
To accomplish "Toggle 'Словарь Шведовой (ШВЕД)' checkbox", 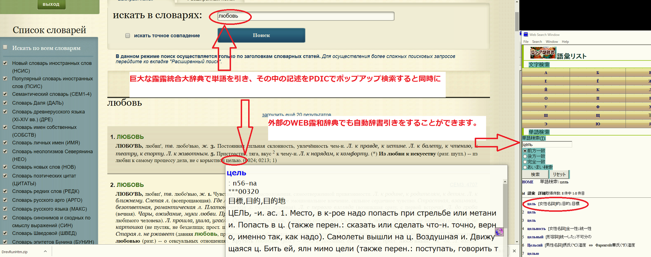I will 5,233.
